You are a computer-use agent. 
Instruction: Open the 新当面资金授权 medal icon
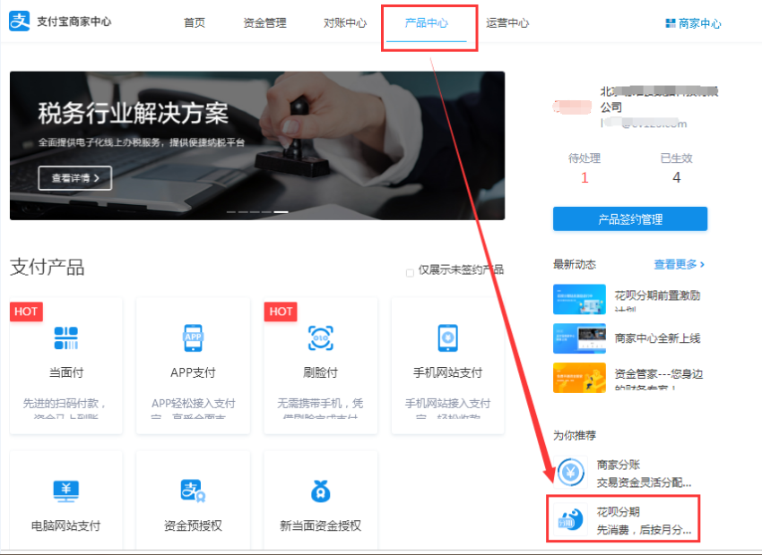click(x=321, y=491)
